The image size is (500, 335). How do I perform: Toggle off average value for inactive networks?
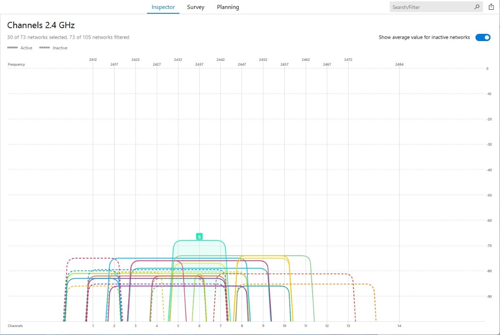click(x=483, y=37)
